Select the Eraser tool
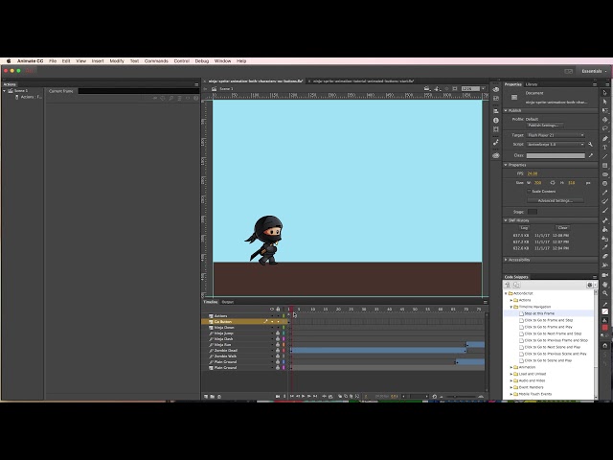The width and height of the screenshot is (613, 460). click(x=604, y=256)
